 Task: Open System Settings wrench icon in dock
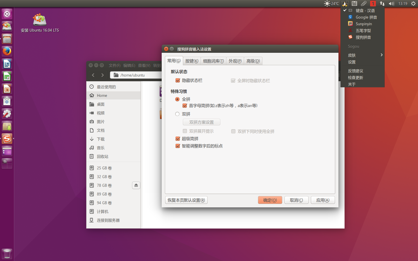tap(7, 114)
